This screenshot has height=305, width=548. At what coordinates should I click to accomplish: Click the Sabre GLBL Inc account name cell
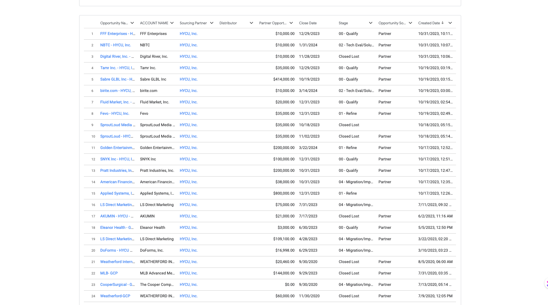click(x=153, y=79)
